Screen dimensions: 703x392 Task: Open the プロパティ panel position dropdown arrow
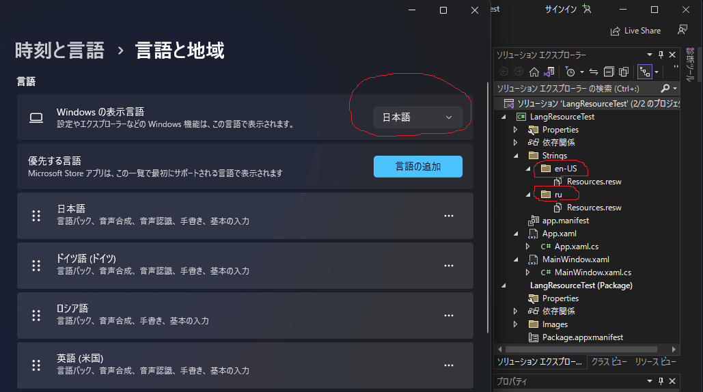click(x=649, y=381)
